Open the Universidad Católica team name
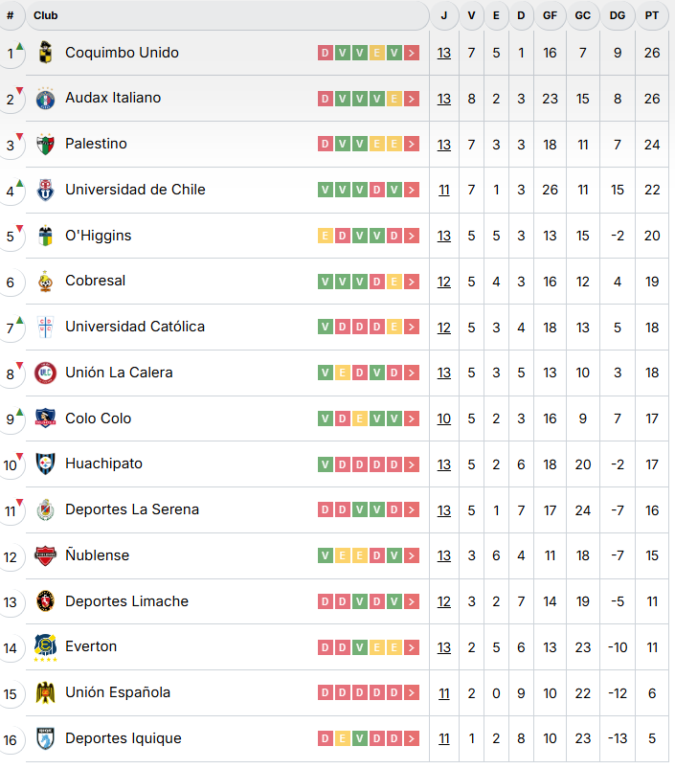675x769 pixels. tap(135, 327)
